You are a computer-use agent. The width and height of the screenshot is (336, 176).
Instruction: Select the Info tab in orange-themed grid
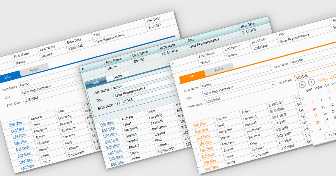(x=192, y=77)
